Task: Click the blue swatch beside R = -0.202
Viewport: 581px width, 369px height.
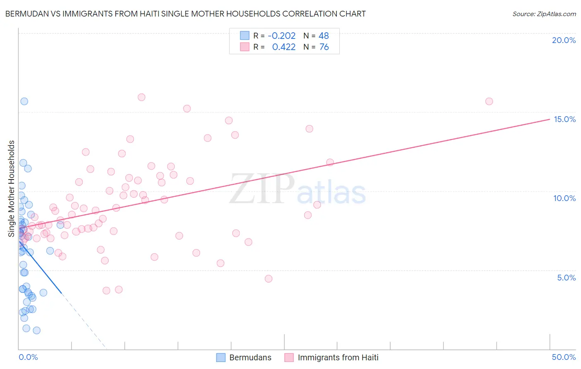Action: coord(245,36)
